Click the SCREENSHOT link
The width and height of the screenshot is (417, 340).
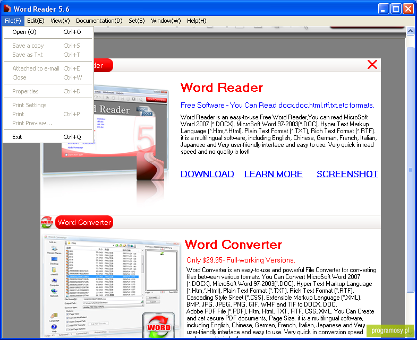(347, 174)
